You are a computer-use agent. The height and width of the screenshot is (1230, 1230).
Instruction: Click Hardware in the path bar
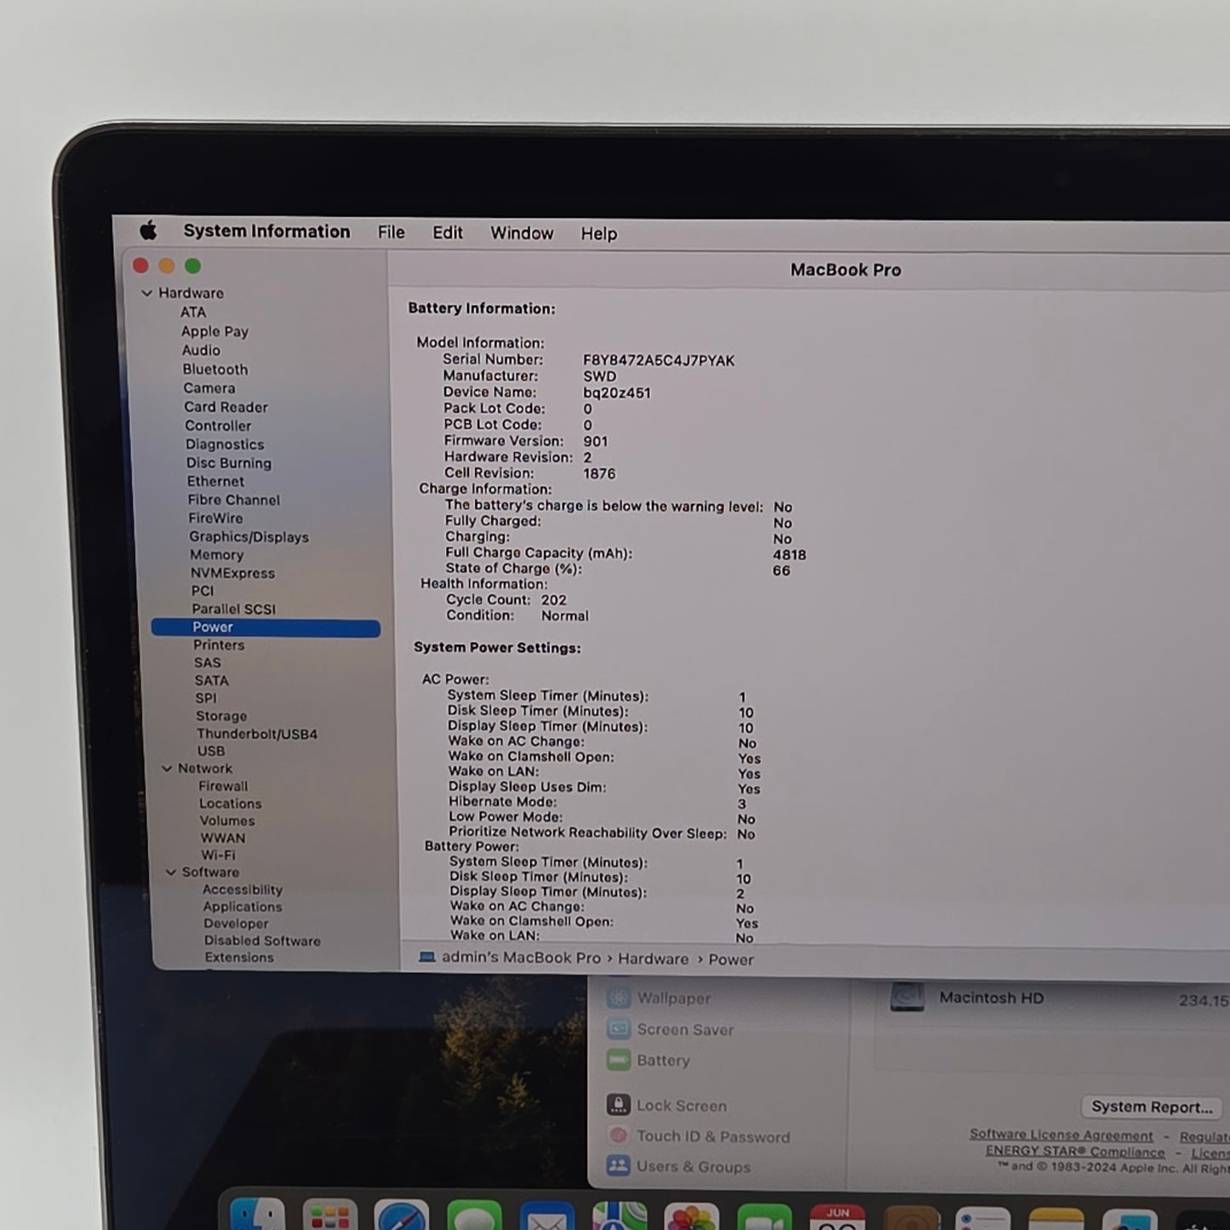point(653,958)
